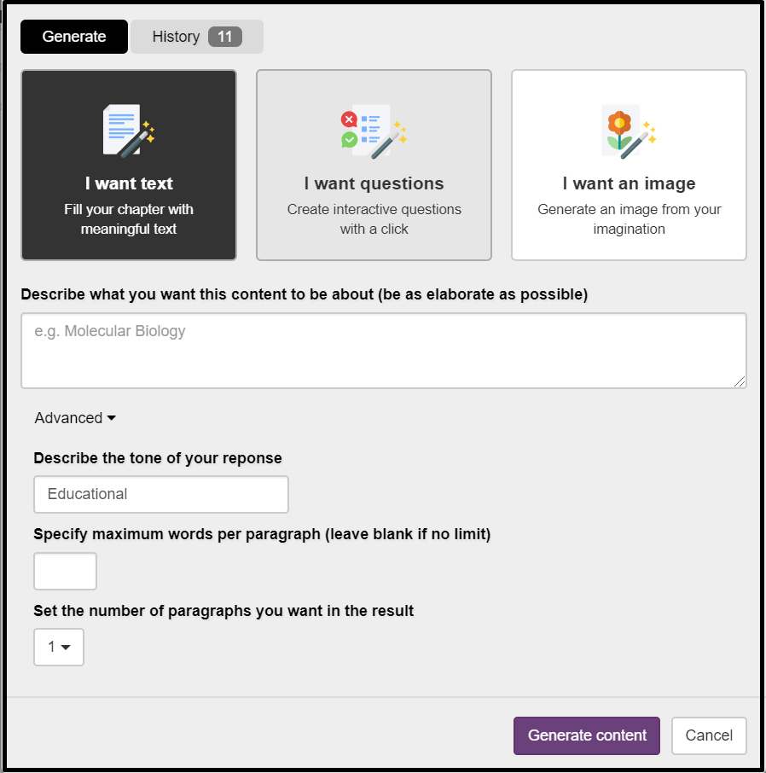
Task: Click the textarea resize handle corner
Action: [x=740, y=382]
